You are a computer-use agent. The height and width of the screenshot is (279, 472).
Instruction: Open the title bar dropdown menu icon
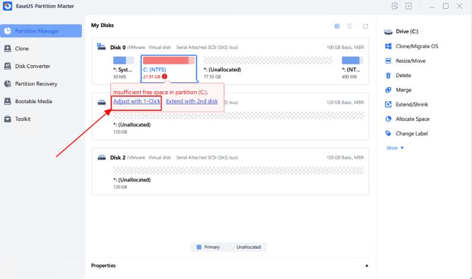[408, 6]
